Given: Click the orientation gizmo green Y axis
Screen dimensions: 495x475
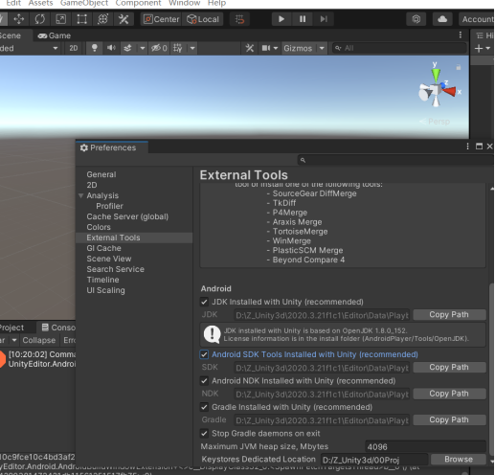Looking at the screenshot, I should coord(436,75).
